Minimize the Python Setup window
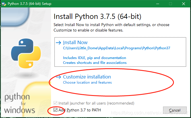Viewport: 191px width, 118px height. pyautogui.click(x=158, y=4)
